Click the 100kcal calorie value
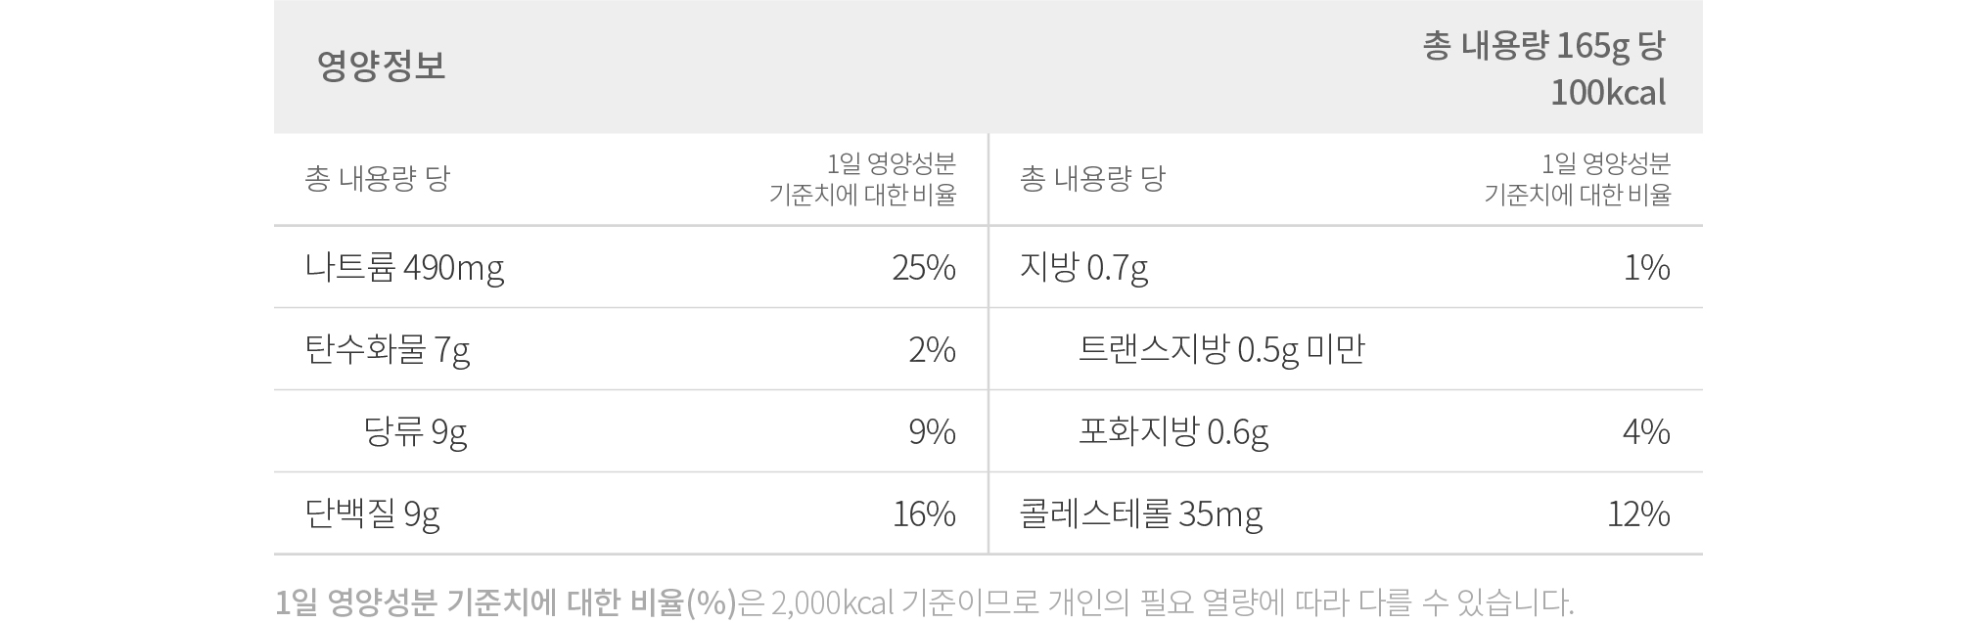The height and width of the screenshot is (623, 1977). [x=1608, y=93]
